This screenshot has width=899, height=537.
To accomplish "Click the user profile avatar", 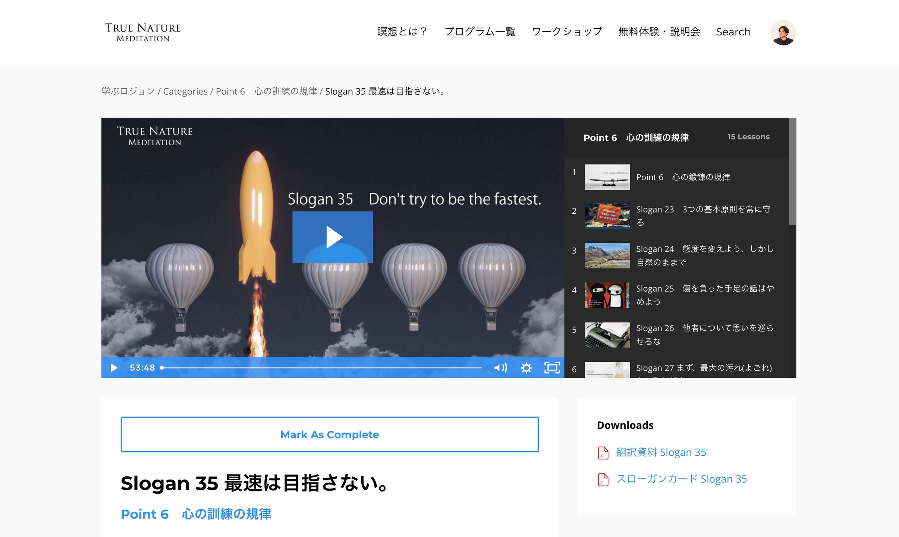I will [x=783, y=32].
